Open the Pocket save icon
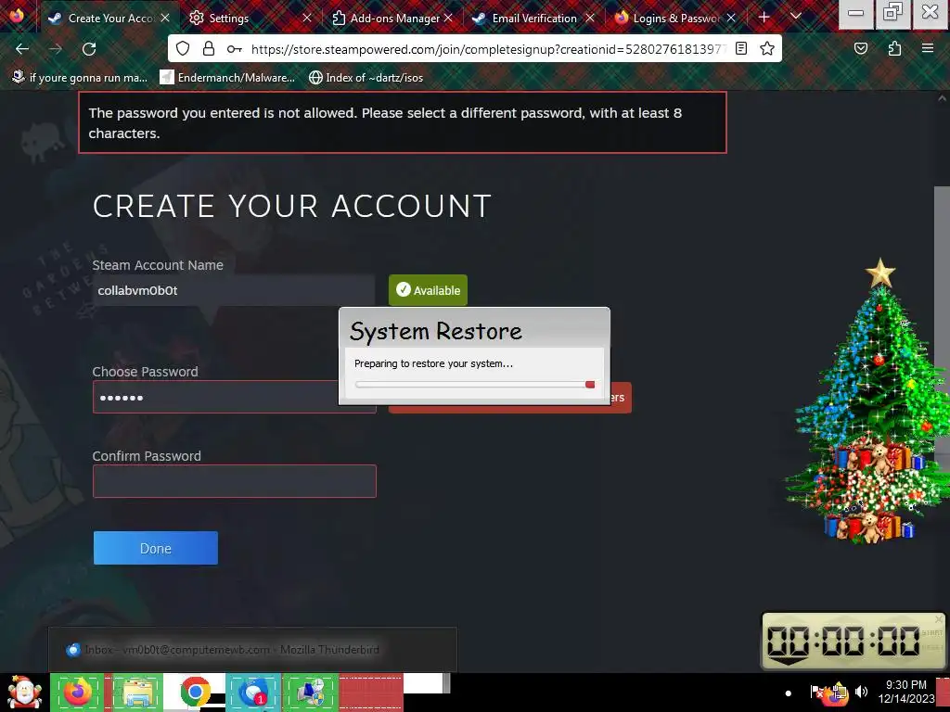The height and width of the screenshot is (712, 950). pos(860,48)
